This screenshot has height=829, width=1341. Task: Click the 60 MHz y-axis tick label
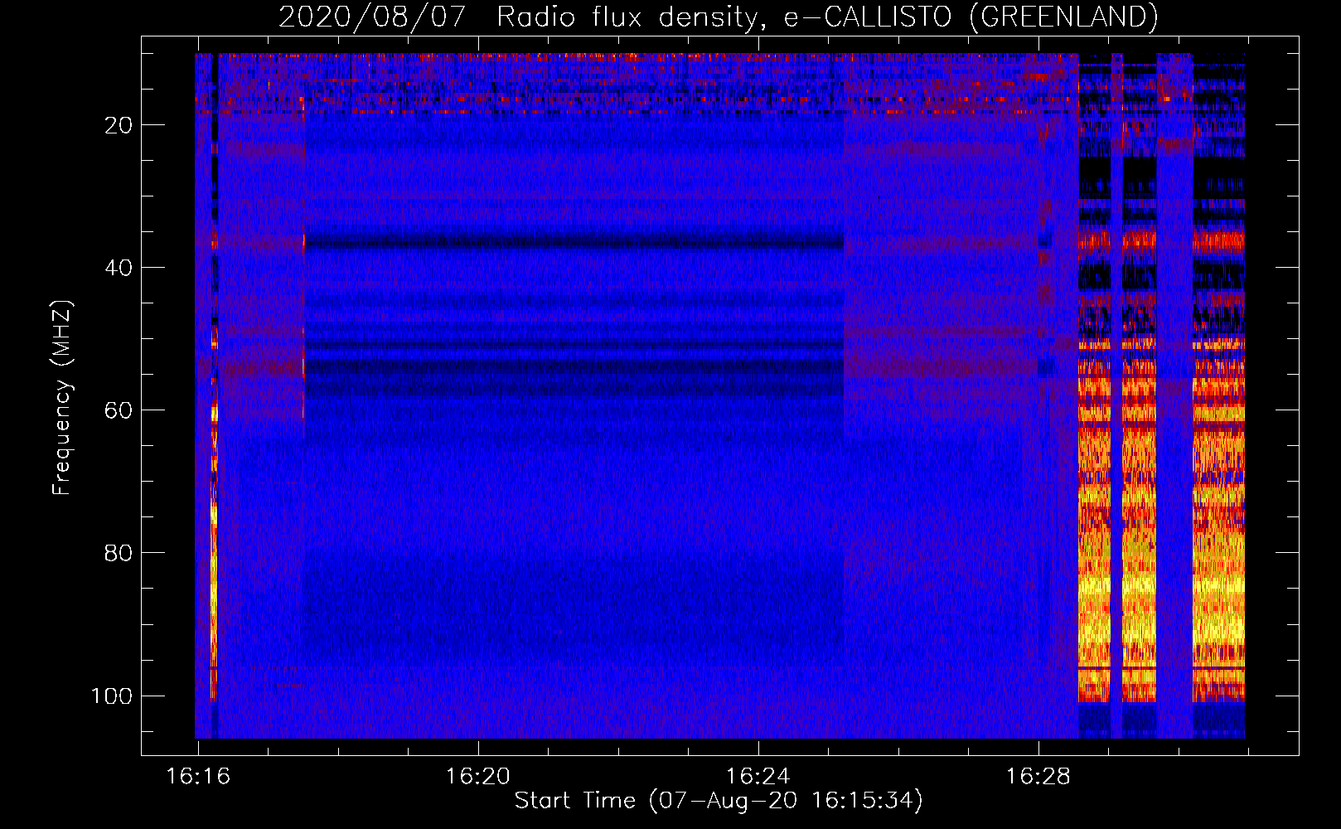click(x=119, y=410)
